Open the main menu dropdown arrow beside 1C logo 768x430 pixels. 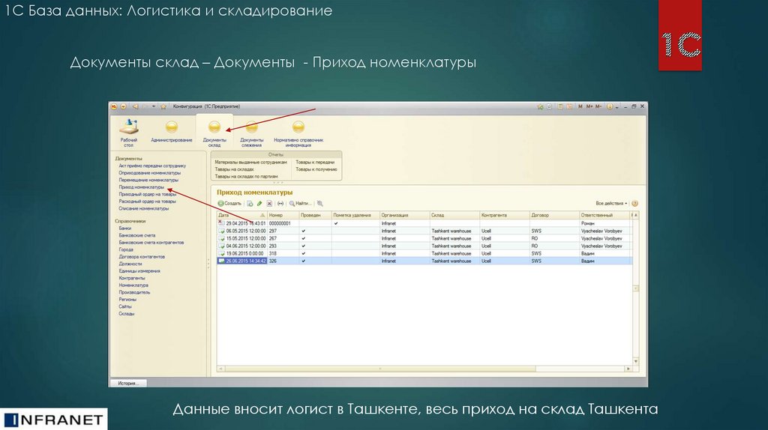pyautogui.click(x=123, y=106)
